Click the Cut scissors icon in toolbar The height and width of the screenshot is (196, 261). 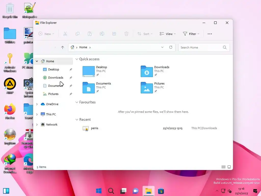[65, 34]
